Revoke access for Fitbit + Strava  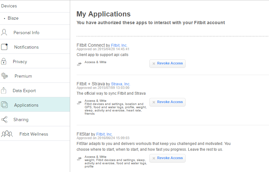(x=167, y=102)
